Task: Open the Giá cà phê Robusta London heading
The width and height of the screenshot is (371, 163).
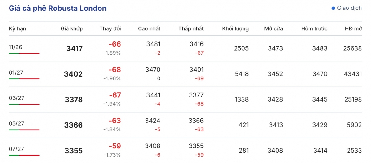Action: pos(58,8)
